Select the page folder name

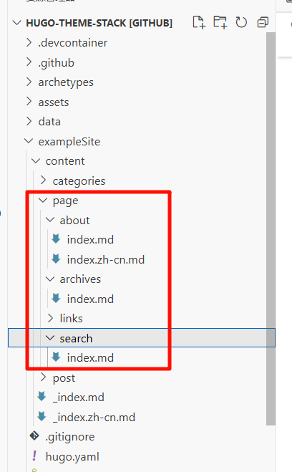pos(65,201)
